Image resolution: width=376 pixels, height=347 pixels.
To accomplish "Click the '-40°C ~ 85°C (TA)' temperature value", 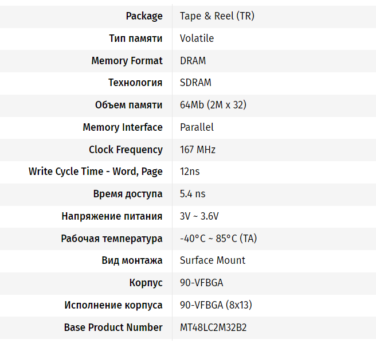I will tap(218, 239).
